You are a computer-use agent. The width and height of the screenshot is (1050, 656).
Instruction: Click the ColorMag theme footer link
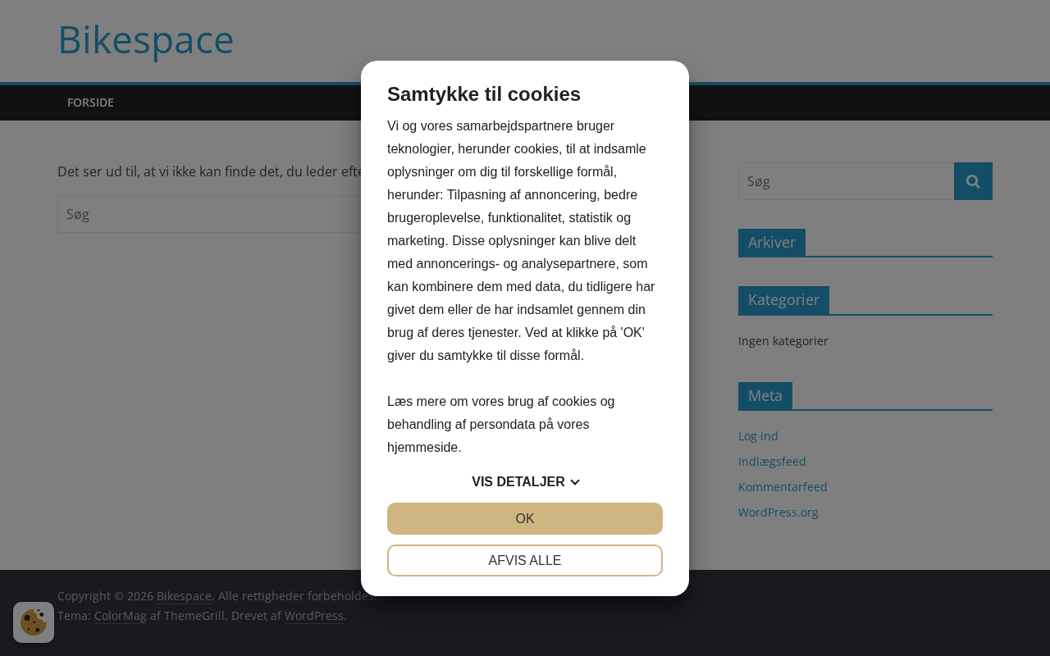(x=120, y=616)
